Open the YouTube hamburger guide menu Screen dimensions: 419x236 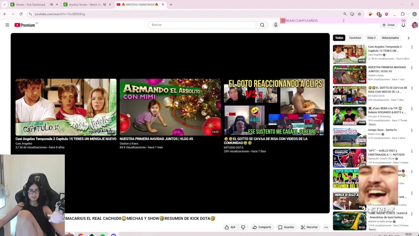[x=7, y=25]
